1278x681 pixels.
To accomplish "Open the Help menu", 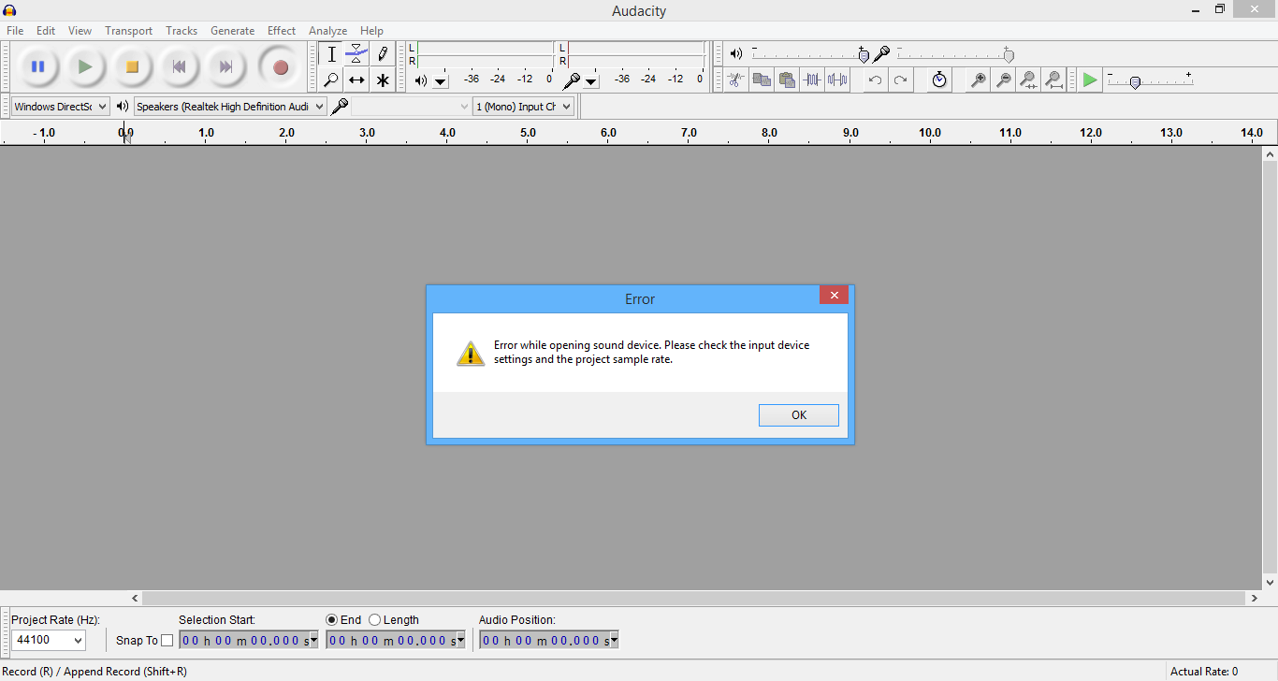I will [371, 31].
